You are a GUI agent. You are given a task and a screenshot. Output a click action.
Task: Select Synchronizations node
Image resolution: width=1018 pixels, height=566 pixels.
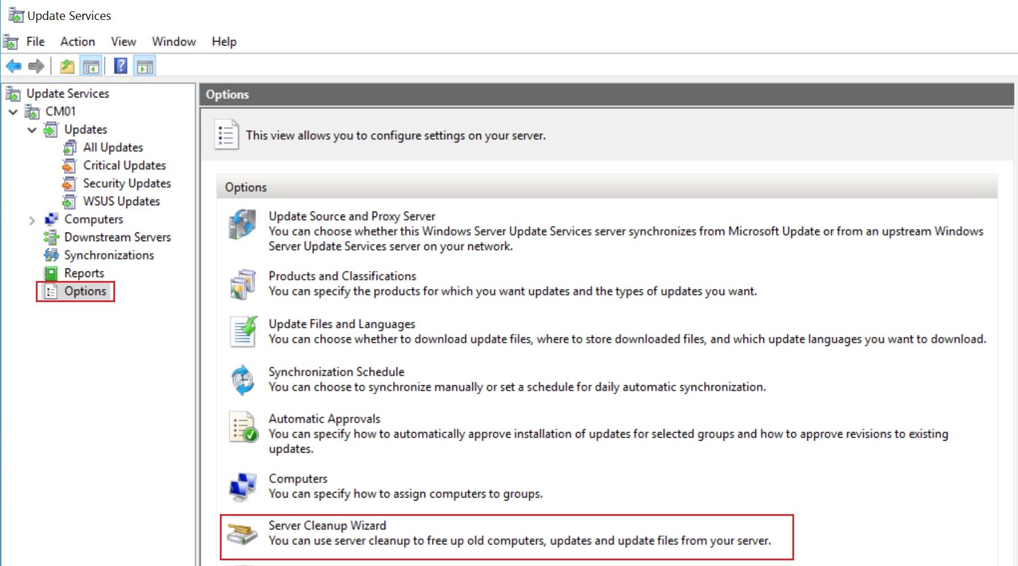[x=109, y=255]
